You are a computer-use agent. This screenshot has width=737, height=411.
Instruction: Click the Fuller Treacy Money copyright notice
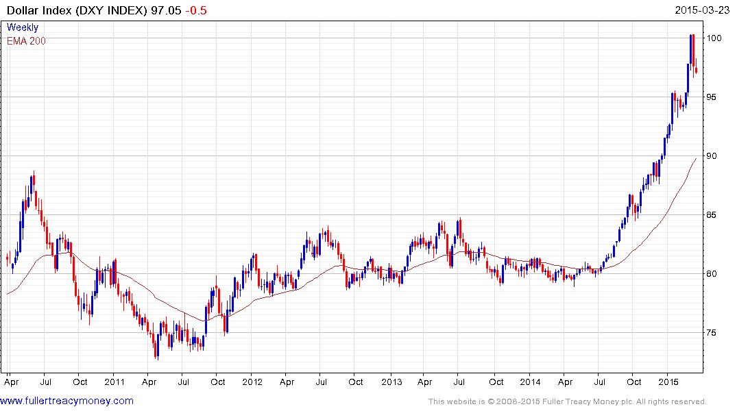[x=567, y=401]
